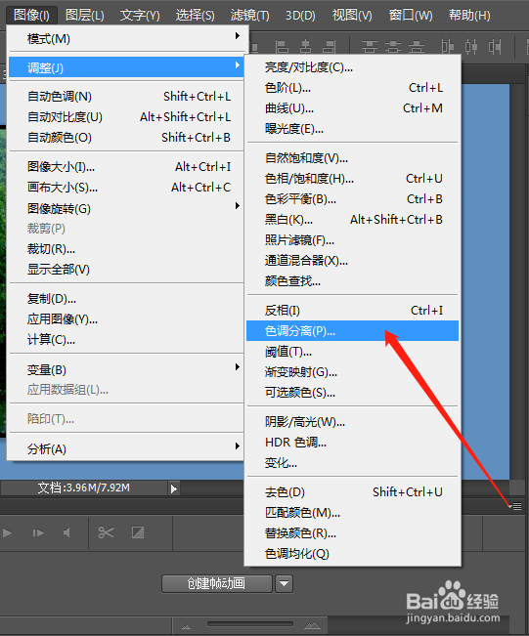This screenshot has height=636, width=529.
Task: Play the timeline with the play button
Action: point(7,532)
